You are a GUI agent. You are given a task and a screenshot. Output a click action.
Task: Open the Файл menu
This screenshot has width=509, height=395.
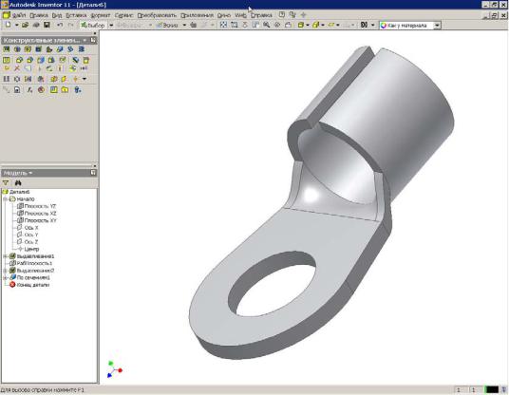point(19,15)
